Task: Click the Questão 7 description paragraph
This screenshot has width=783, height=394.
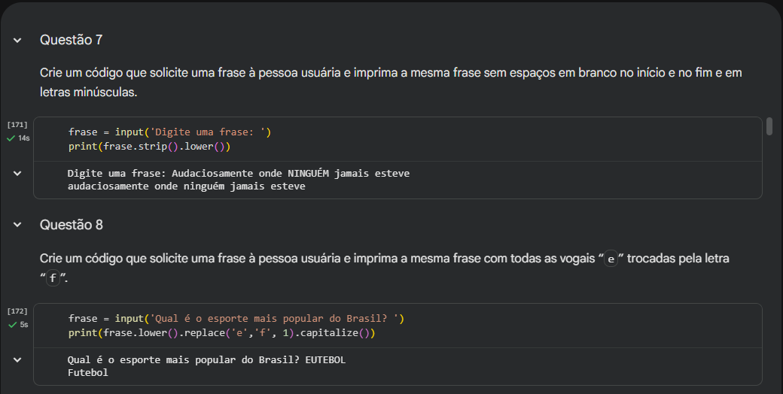Action: (x=391, y=82)
